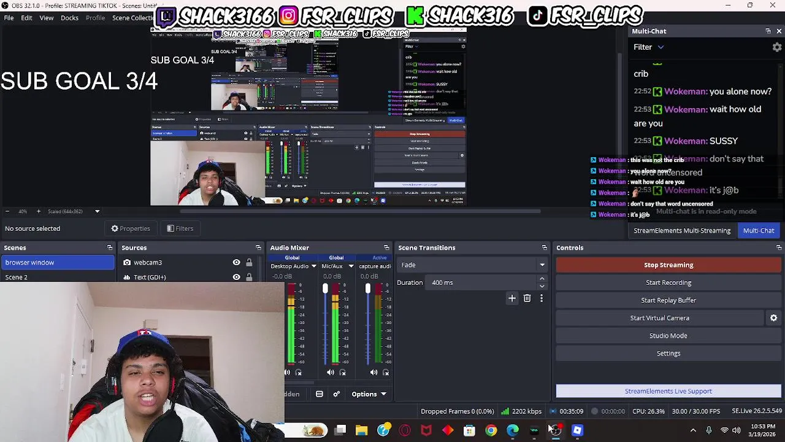Screen dimensions: 785x442
Task: Click Start Replay Buffer
Action: [x=668, y=301]
